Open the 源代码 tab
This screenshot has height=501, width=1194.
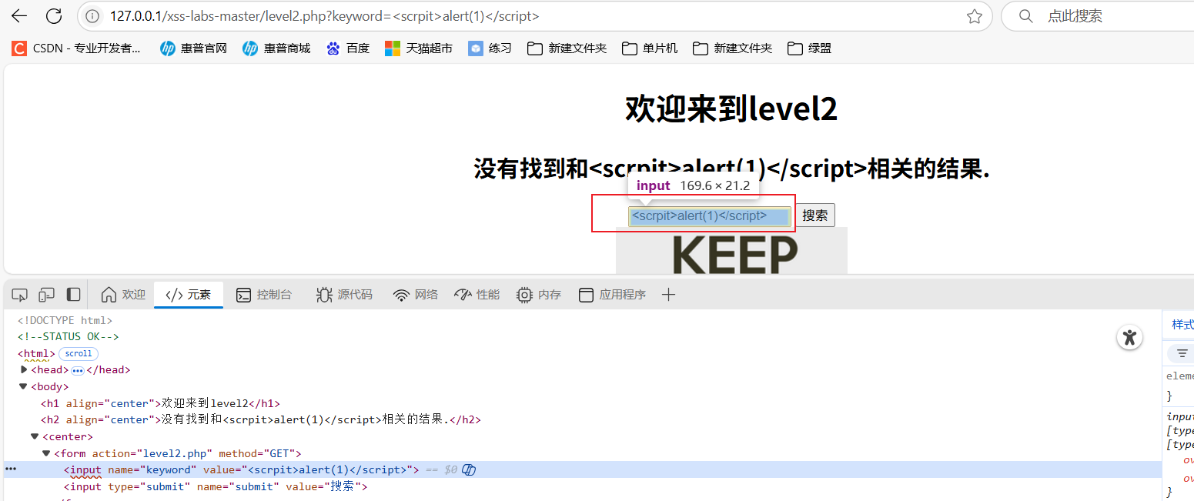(x=344, y=295)
